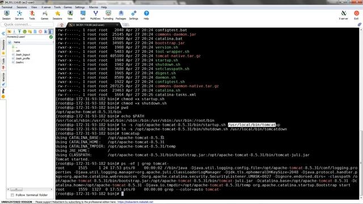Click the new file SFTP icon
The width and height of the screenshot is (363, 204).
click(35, 32)
